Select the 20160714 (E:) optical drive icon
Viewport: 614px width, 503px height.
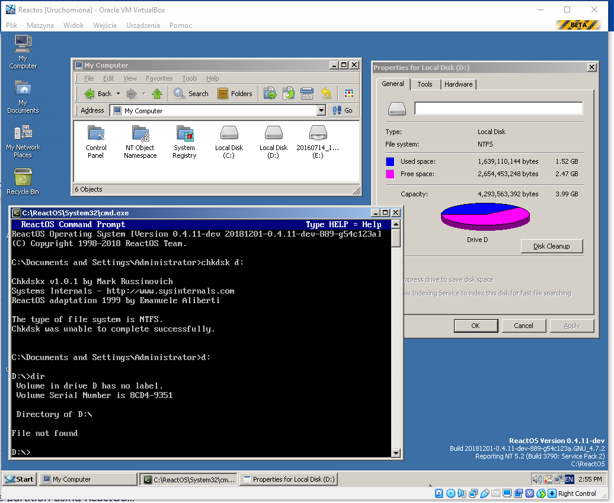point(318,142)
